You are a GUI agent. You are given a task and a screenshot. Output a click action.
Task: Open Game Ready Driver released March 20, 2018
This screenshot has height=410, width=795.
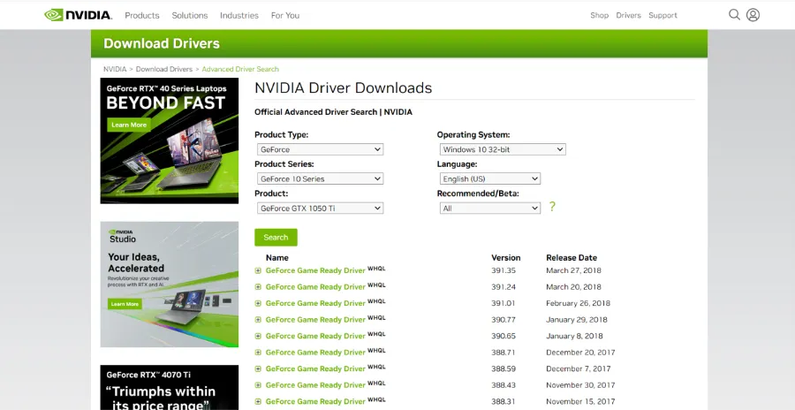click(x=315, y=287)
